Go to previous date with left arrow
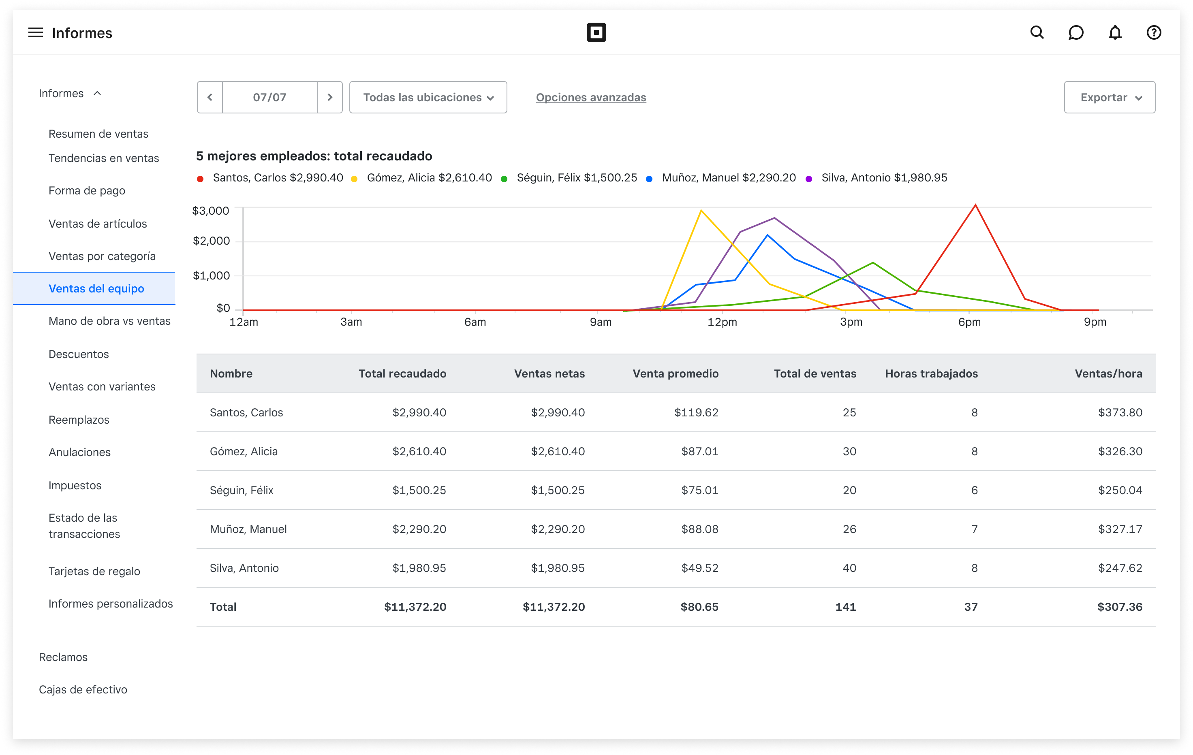Image resolution: width=1193 pixels, height=755 pixels. (x=210, y=97)
